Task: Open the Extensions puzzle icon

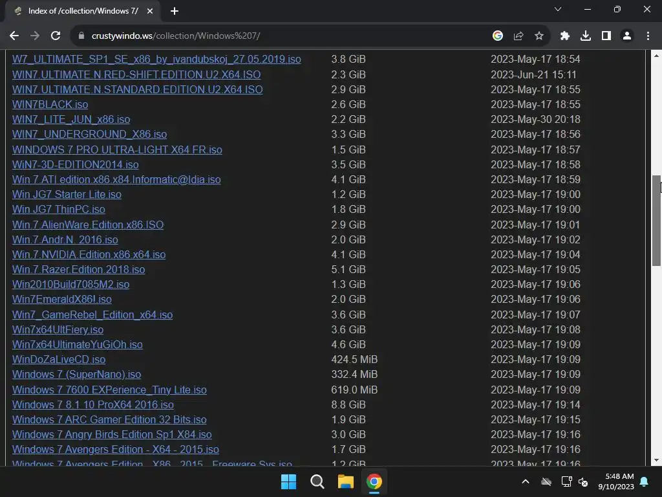Action: tap(565, 36)
